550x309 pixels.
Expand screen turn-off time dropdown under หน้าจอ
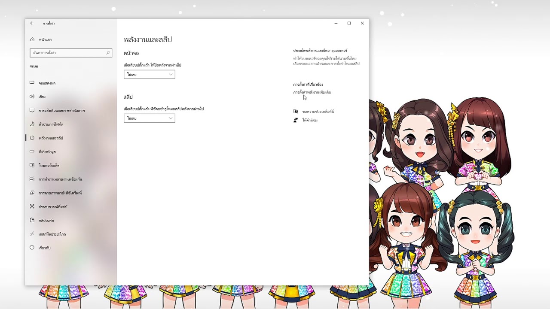pyautogui.click(x=150, y=74)
